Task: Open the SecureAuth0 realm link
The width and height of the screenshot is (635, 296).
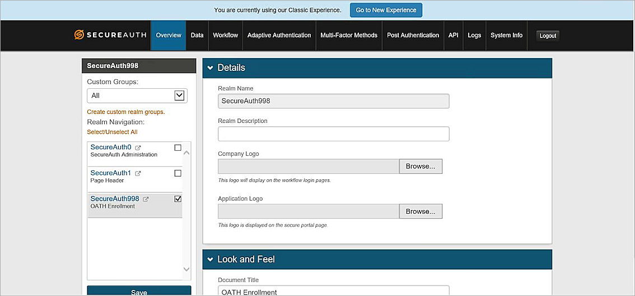Action: [111, 147]
